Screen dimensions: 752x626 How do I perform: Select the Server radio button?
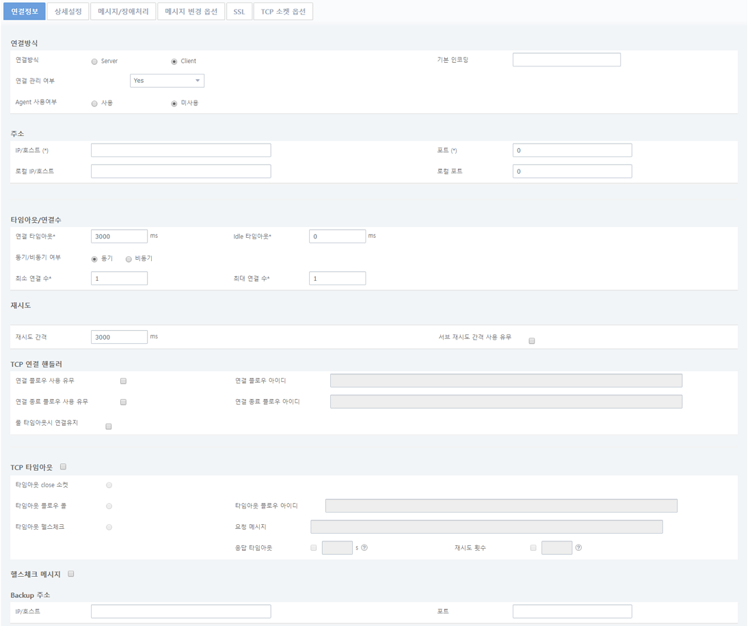94,62
